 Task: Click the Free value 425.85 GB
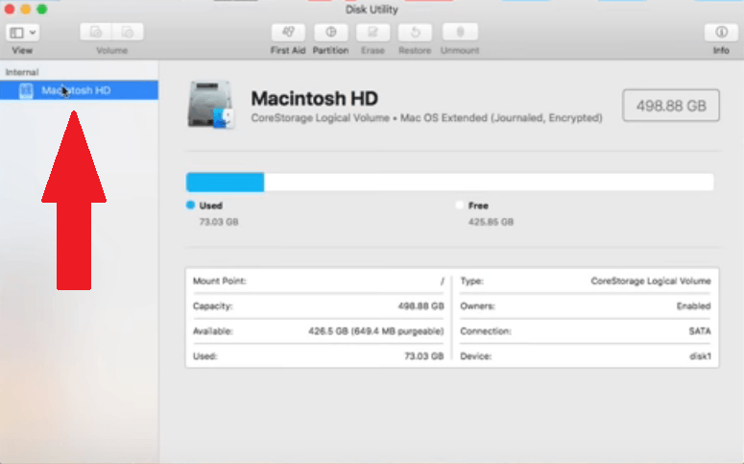click(x=491, y=222)
